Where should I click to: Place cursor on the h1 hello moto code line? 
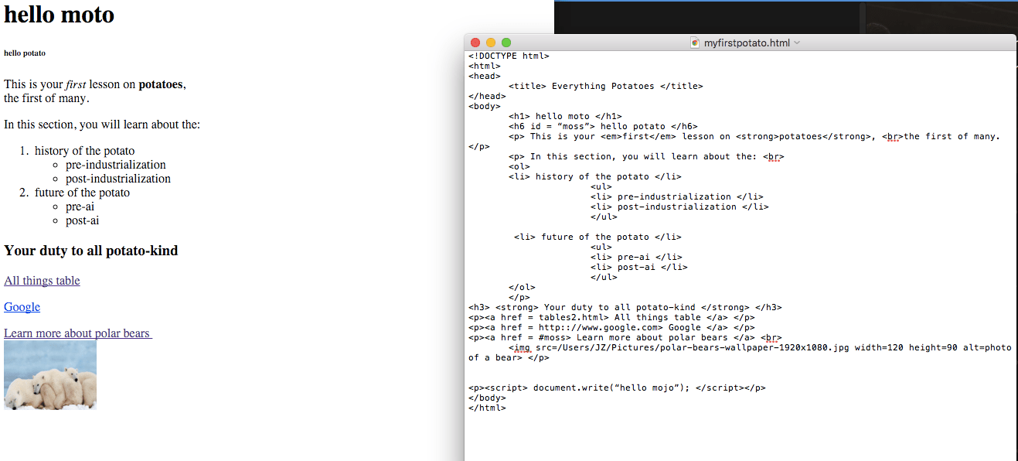click(565, 116)
